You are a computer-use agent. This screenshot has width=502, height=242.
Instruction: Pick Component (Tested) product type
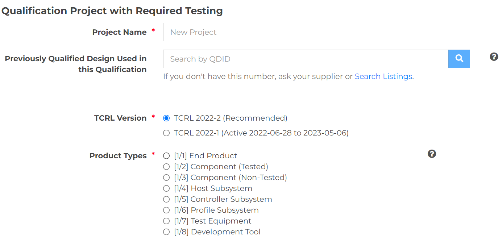click(166, 167)
